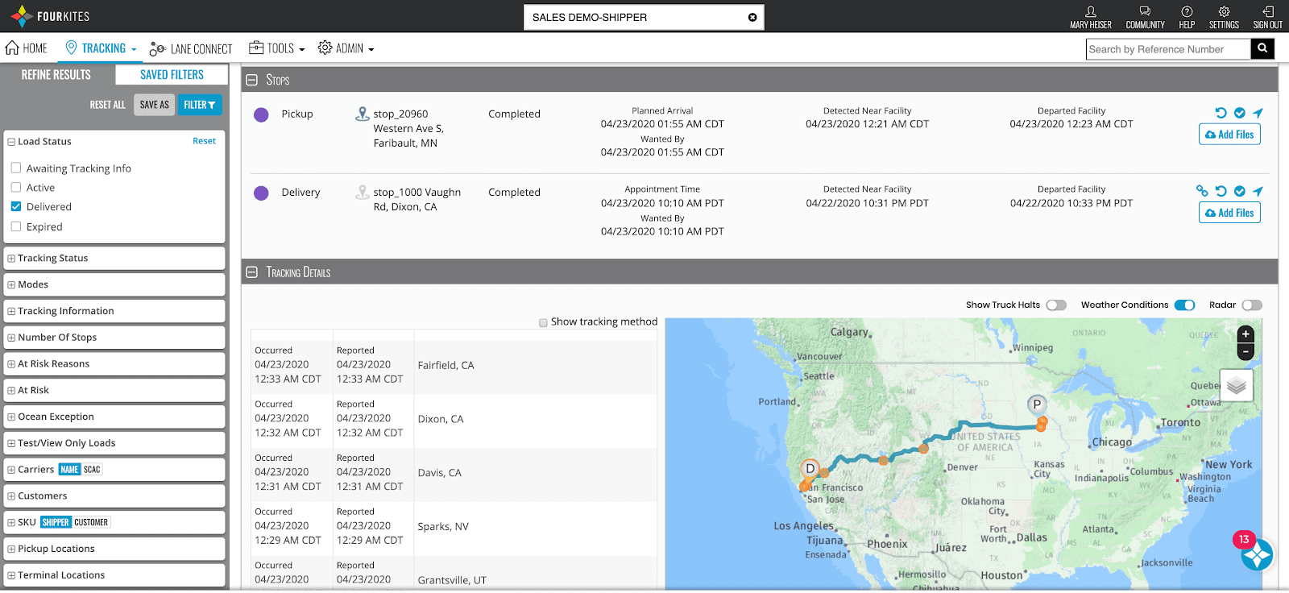Collapse the Tracking Details section
The height and width of the screenshot is (593, 1289).
[252, 272]
